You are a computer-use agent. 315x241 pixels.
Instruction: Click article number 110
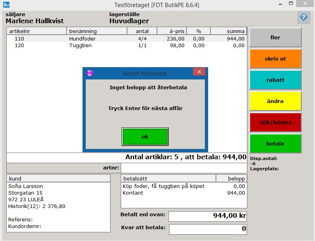pos(19,39)
